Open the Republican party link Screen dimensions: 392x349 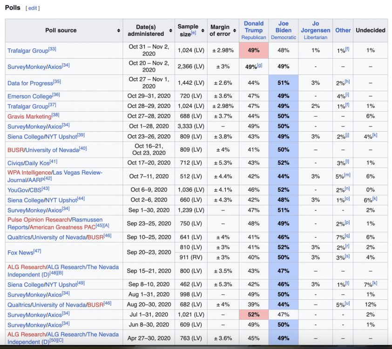click(254, 37)
